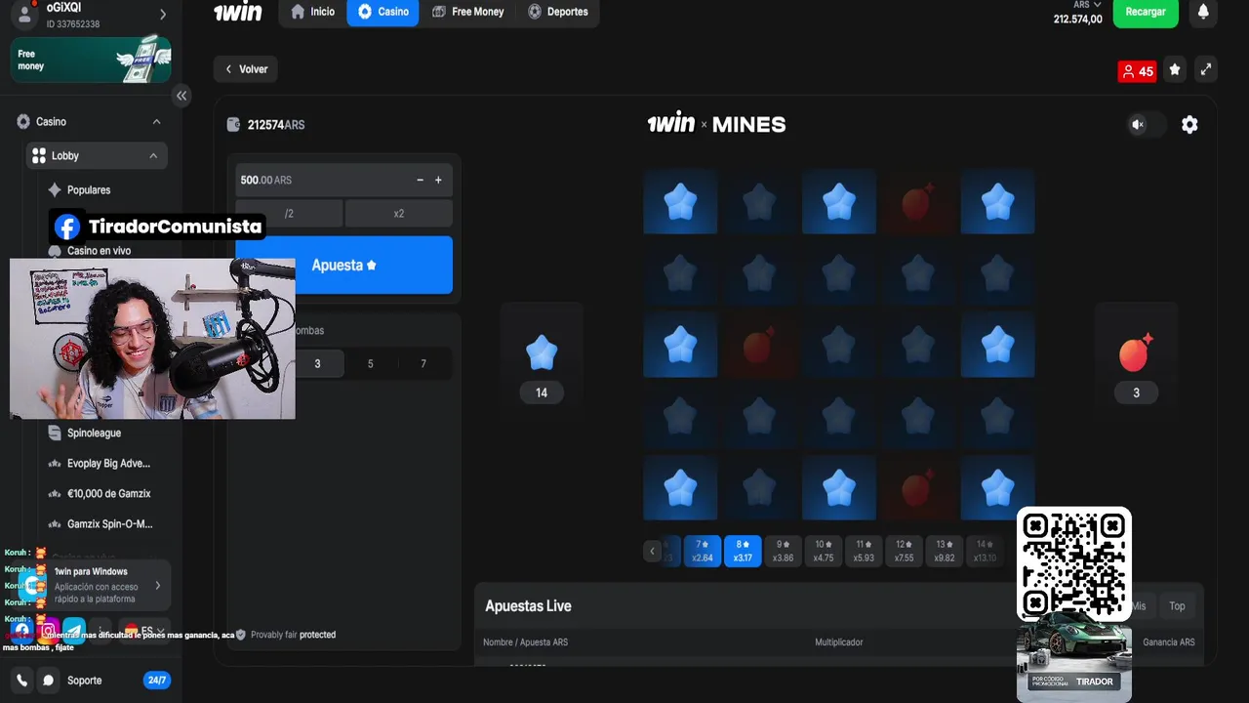Add the Mines game to favorites star

[1175, 70]
